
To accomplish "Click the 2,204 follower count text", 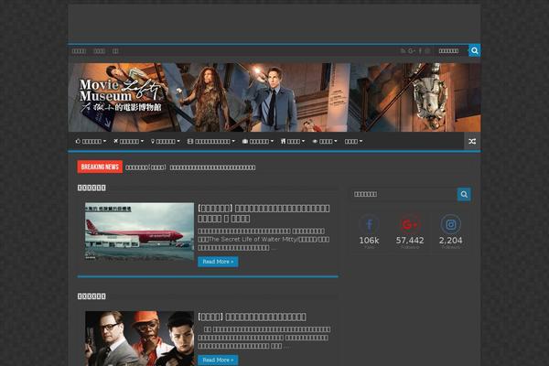I will point(450,241).
